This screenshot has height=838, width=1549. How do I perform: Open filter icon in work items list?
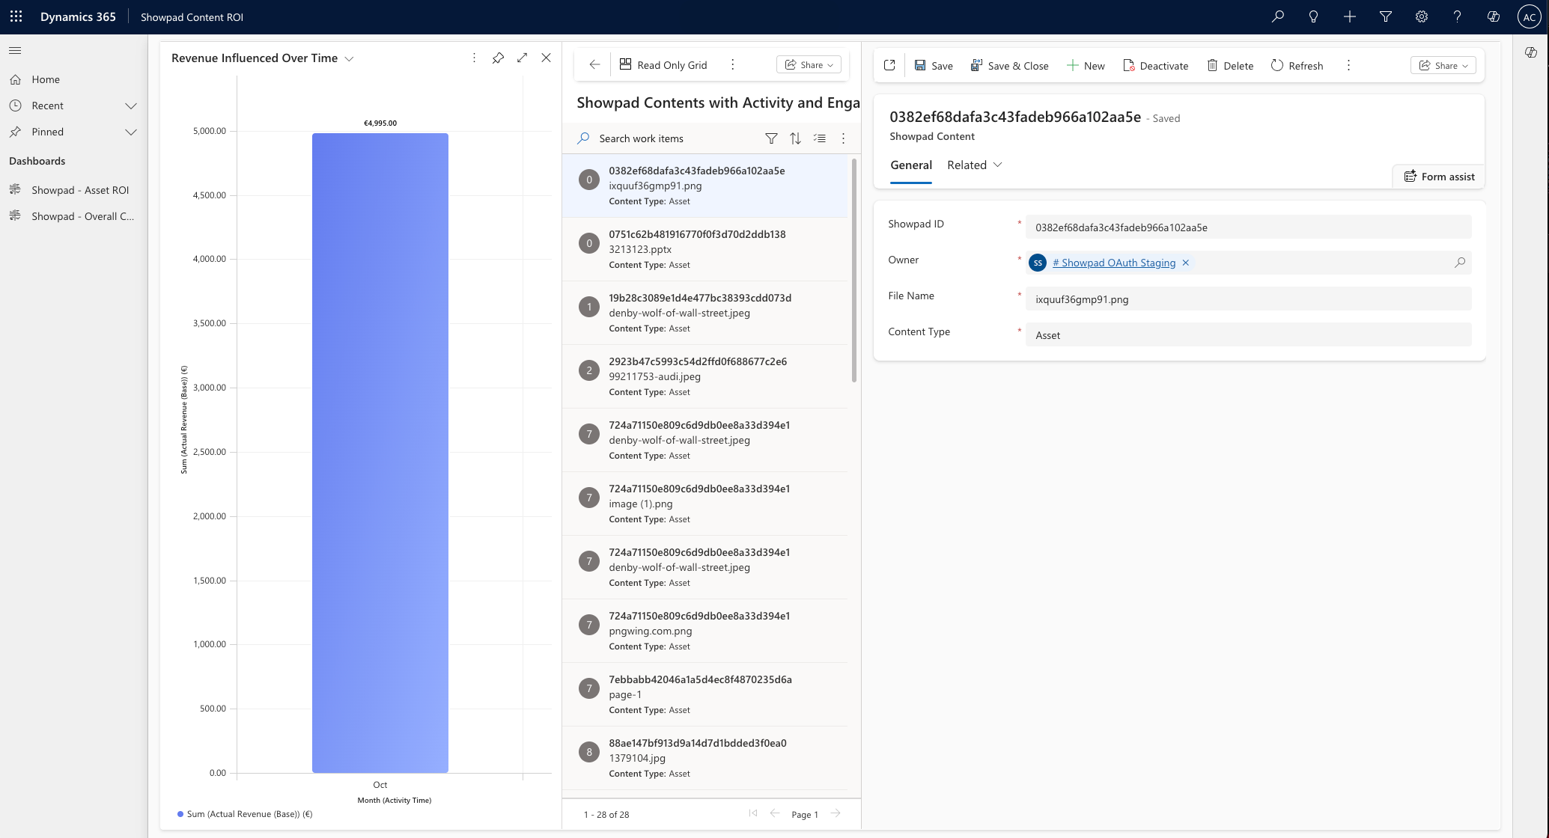click(771, 138)
